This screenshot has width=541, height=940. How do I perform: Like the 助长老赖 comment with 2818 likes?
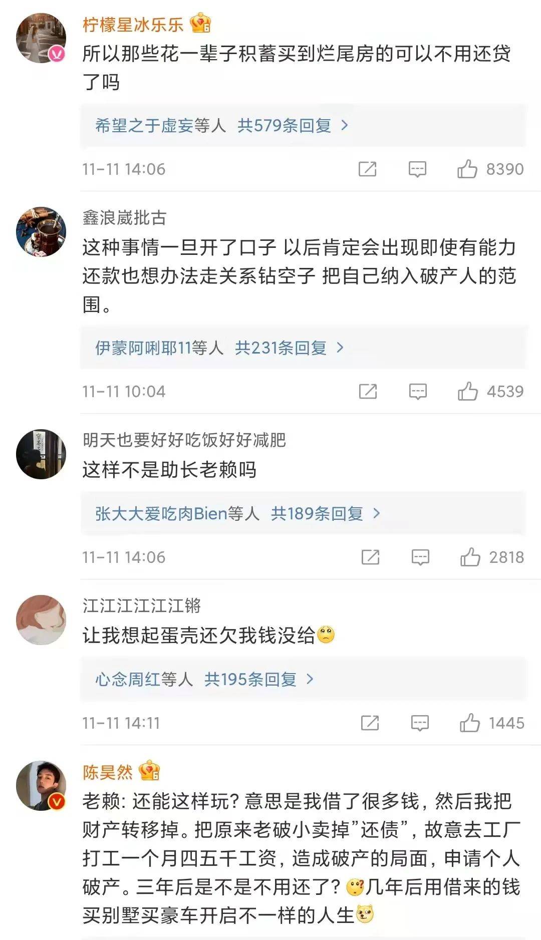pyautogui.click(x=470, y=557)
